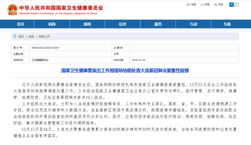Image resolution: width=251 pixels, height=145 pixels.
Task: Switch language to 中 (Chinese)
Action: point(231,5)
